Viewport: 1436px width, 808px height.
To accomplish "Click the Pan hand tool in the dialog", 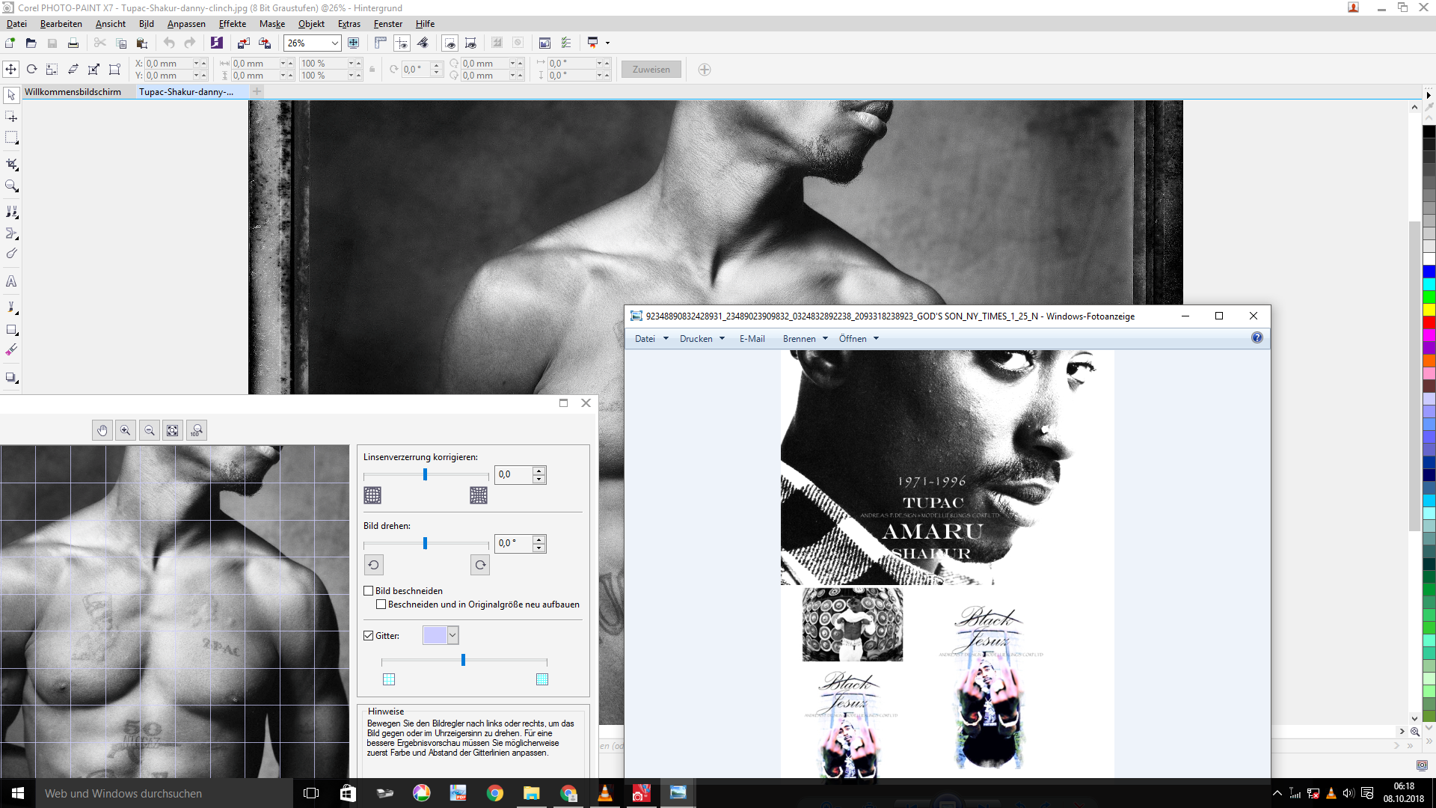I will (x=102, y=430).
